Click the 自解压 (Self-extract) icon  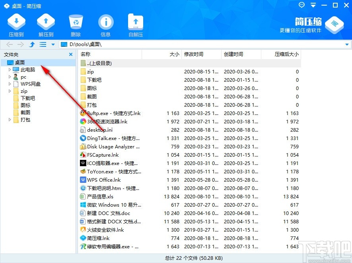[x=134, y=25]
